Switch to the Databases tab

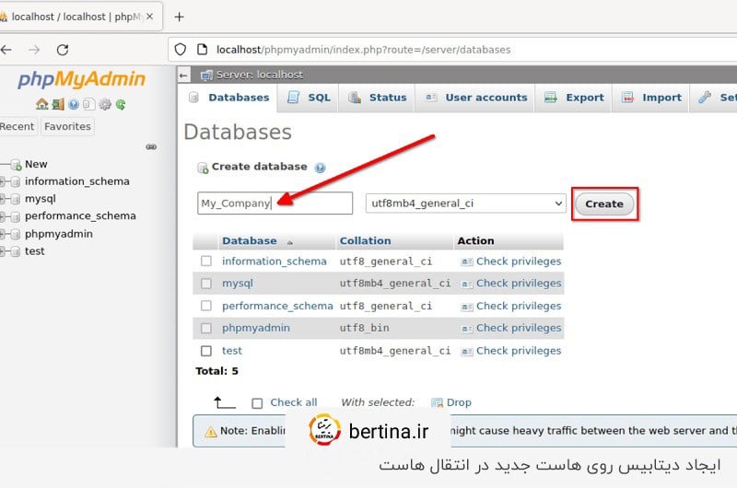pyautogui.click(x=229, y=98)
